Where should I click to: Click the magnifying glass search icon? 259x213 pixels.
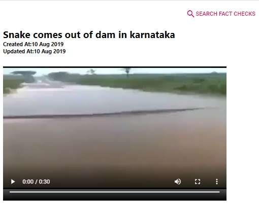point(190,14)
